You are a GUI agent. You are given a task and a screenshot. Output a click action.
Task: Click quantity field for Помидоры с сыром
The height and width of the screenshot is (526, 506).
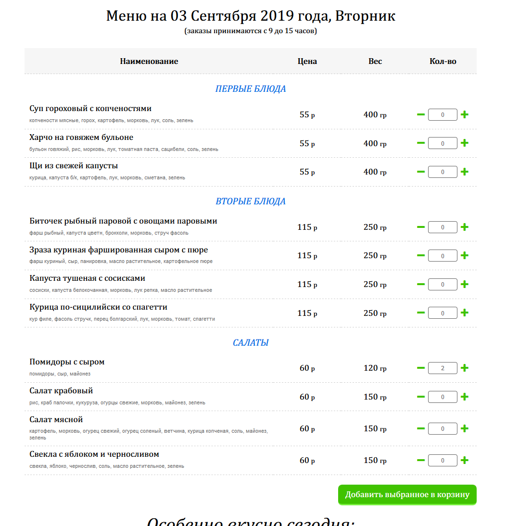443,368
